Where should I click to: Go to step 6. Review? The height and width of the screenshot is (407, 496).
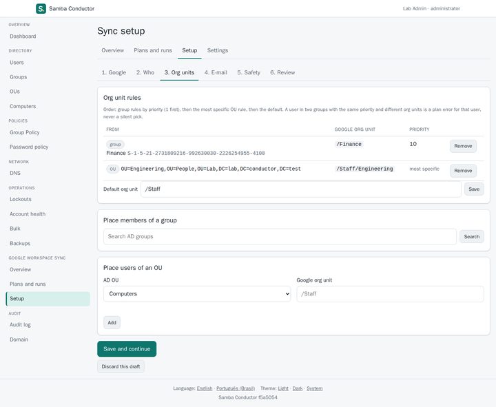(x=282, y=73)
